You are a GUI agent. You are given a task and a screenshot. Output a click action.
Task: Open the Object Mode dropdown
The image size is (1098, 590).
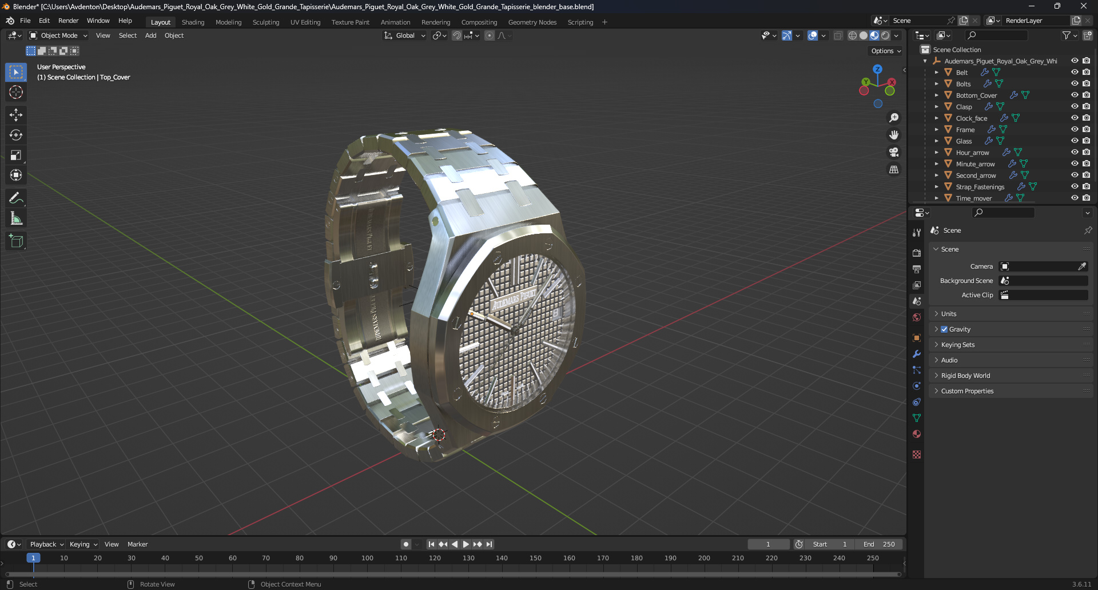point(58,35)
